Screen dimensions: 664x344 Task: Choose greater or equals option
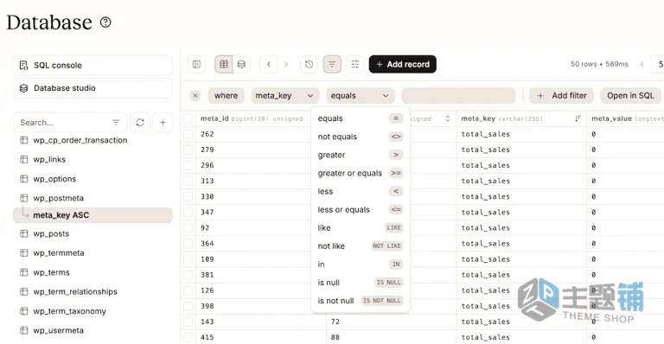click(361, 173)
